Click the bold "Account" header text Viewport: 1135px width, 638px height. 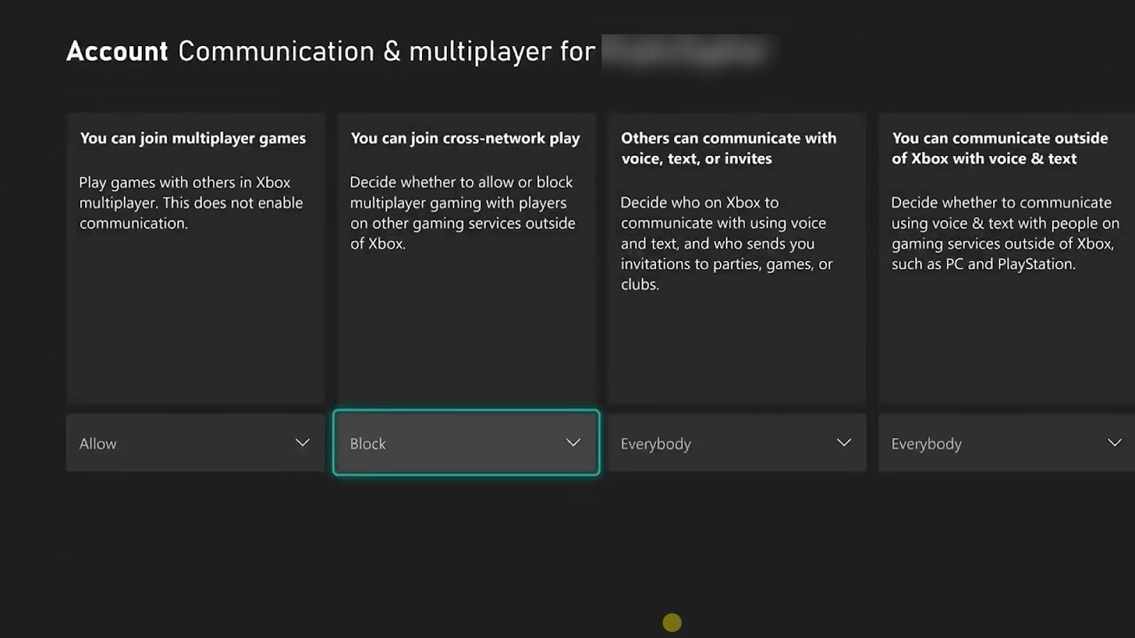click(x=117, y=51)
